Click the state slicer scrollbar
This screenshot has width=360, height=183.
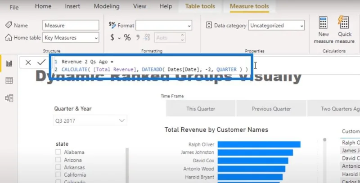127,165
